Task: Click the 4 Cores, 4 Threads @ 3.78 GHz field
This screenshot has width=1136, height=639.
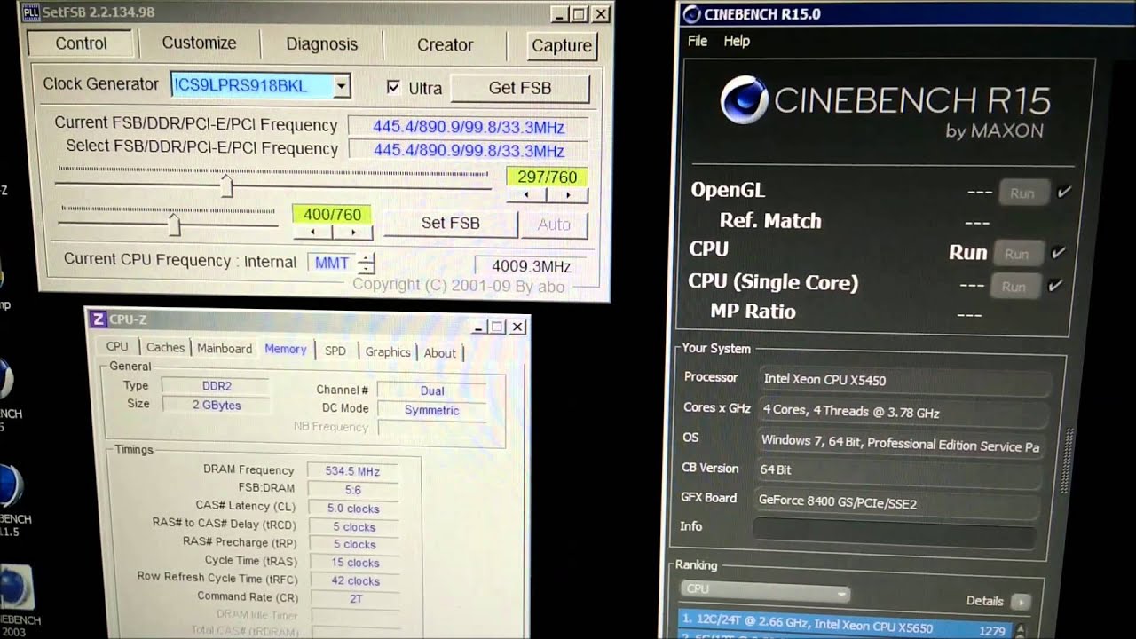Action: click(903, 412)
